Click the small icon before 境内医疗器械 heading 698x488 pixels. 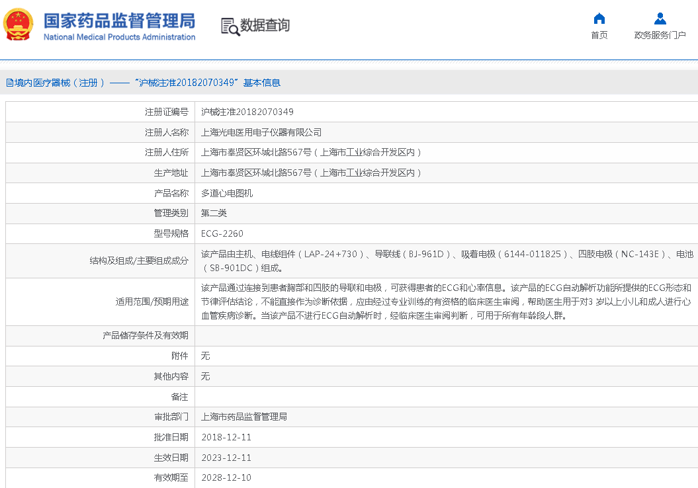[9, 83]
